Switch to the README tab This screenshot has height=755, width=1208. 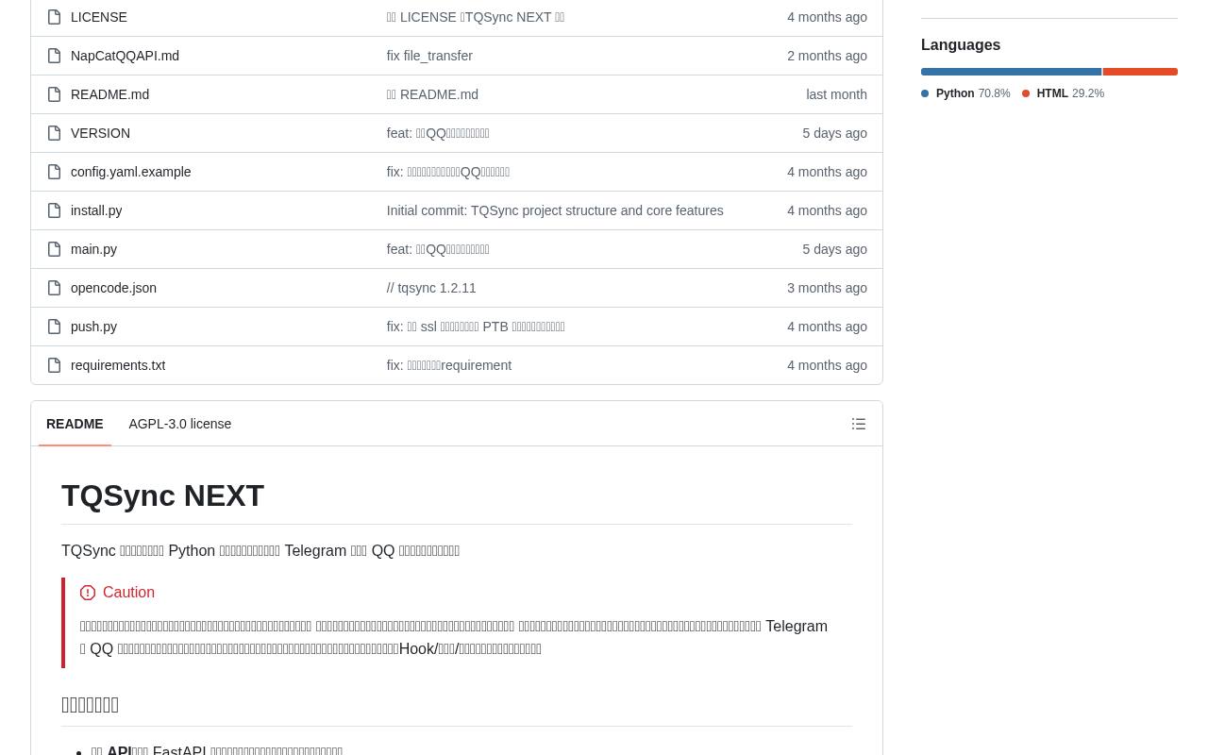[75, 424]
